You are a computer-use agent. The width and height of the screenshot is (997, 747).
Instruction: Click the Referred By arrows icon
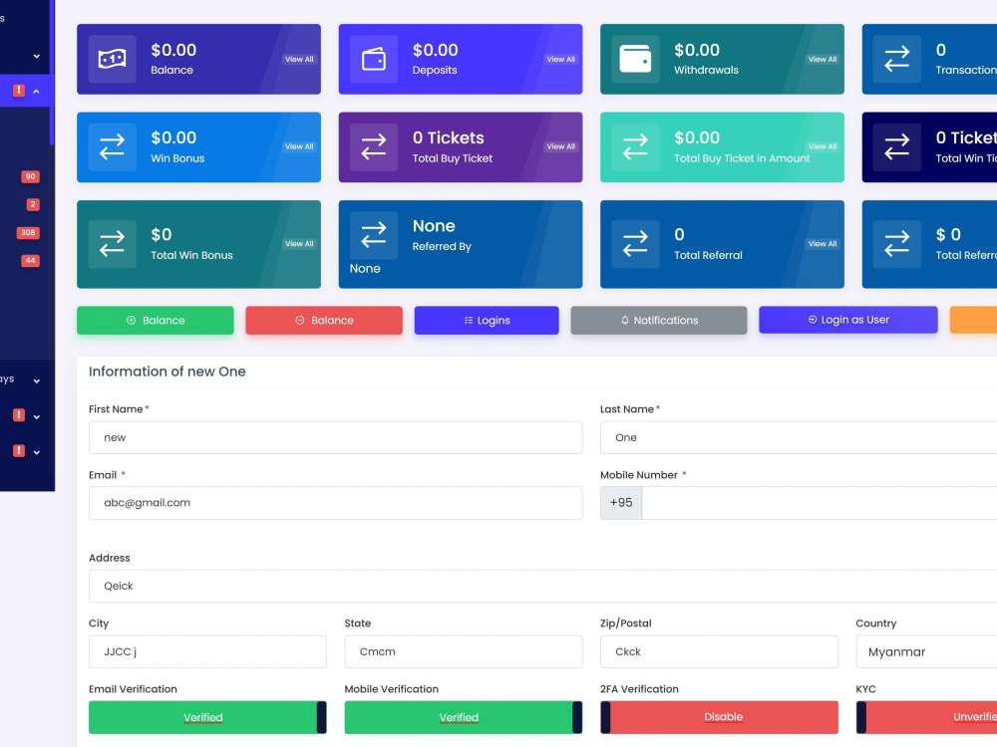click(x=374, y=235)
